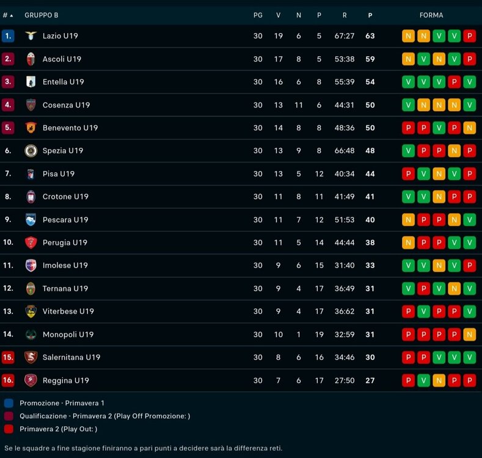Image resolution: width=482 pixels, height=458 pixels.
Task: Sort table by the # rank arrow
Action: point(8,15)
